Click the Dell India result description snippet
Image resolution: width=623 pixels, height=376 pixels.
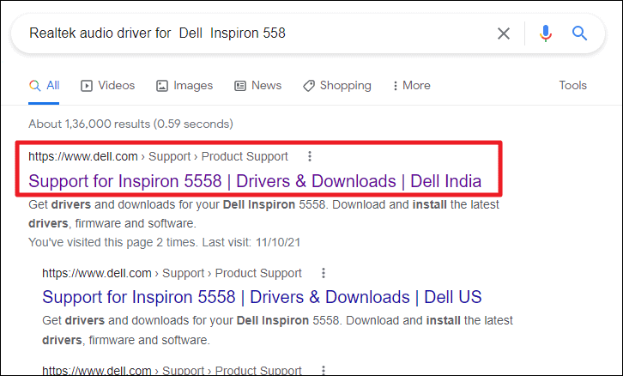coord(263,214)
